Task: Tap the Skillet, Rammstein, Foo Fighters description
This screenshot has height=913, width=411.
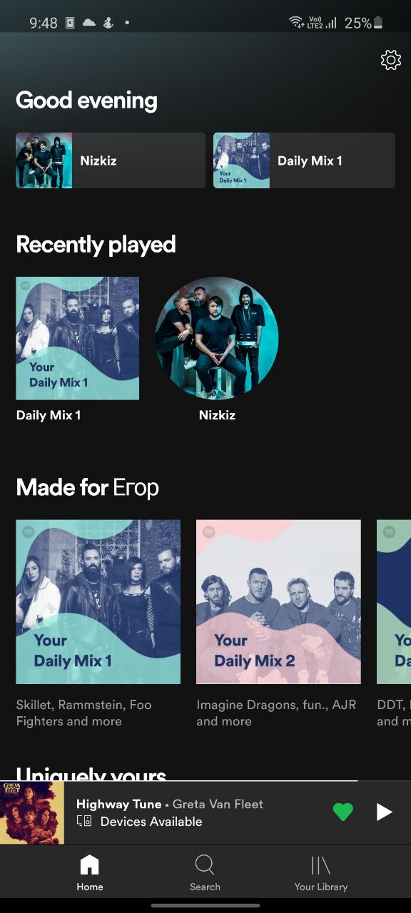Action: pos(84,713)
